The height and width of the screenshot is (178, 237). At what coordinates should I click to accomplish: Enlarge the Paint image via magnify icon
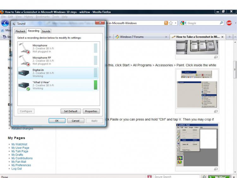[x=216, y=169]
